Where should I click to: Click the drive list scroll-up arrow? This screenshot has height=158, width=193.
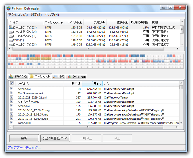coord(182,21)
